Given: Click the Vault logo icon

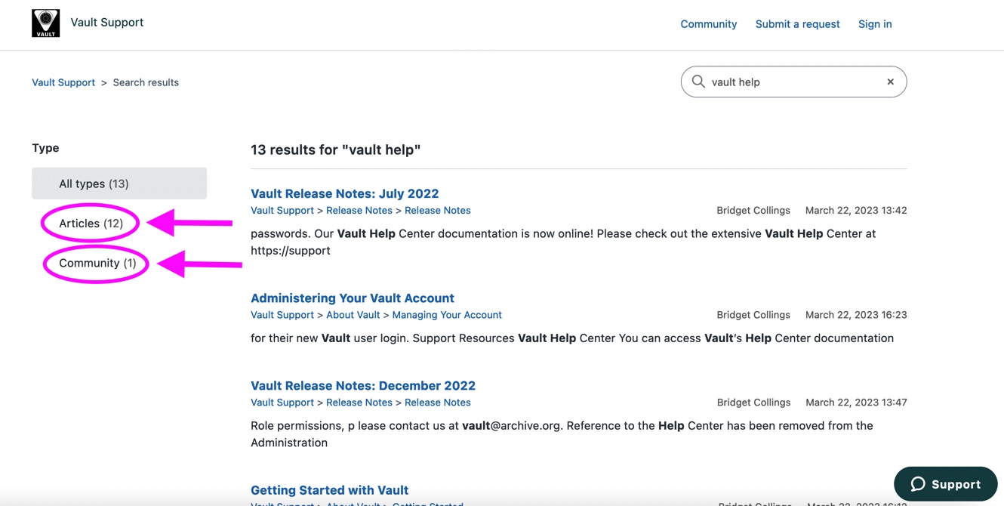Looking at the screenshot, I should click(x=45, y=23).
